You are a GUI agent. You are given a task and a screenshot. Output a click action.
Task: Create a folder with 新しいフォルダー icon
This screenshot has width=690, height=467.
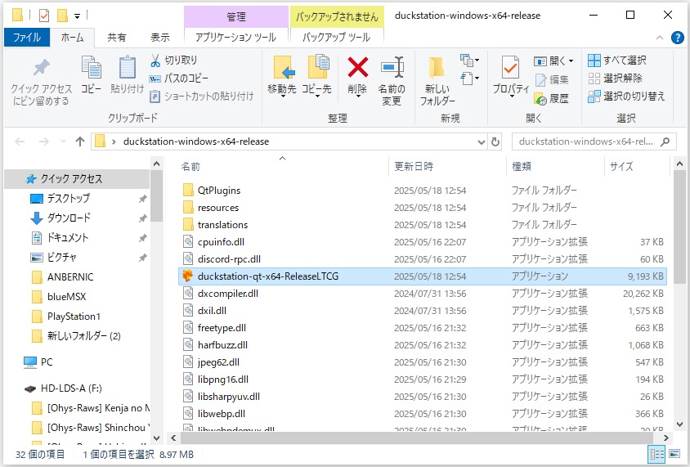click(x=436, y=68)
